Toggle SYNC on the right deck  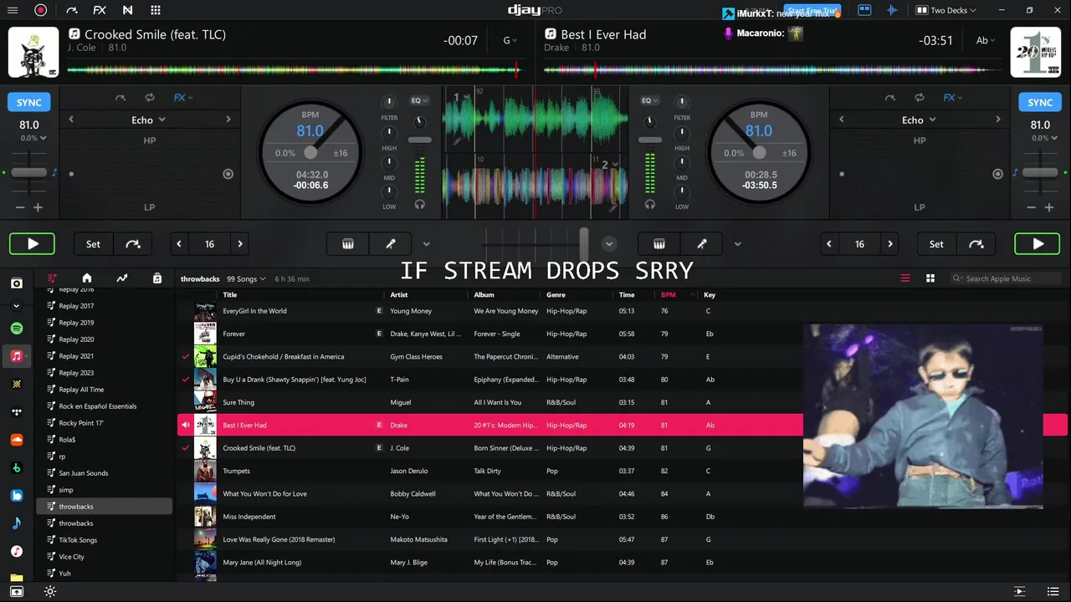click(1040, 102)
